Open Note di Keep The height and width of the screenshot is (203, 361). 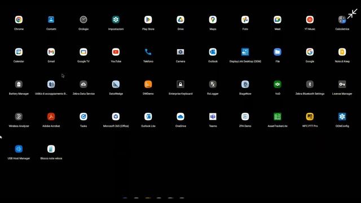pos(342,52)
